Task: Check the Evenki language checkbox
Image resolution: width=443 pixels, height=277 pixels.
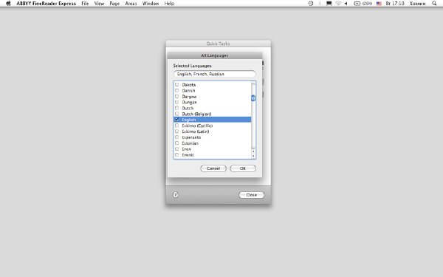Action: (x=177, y=155)
